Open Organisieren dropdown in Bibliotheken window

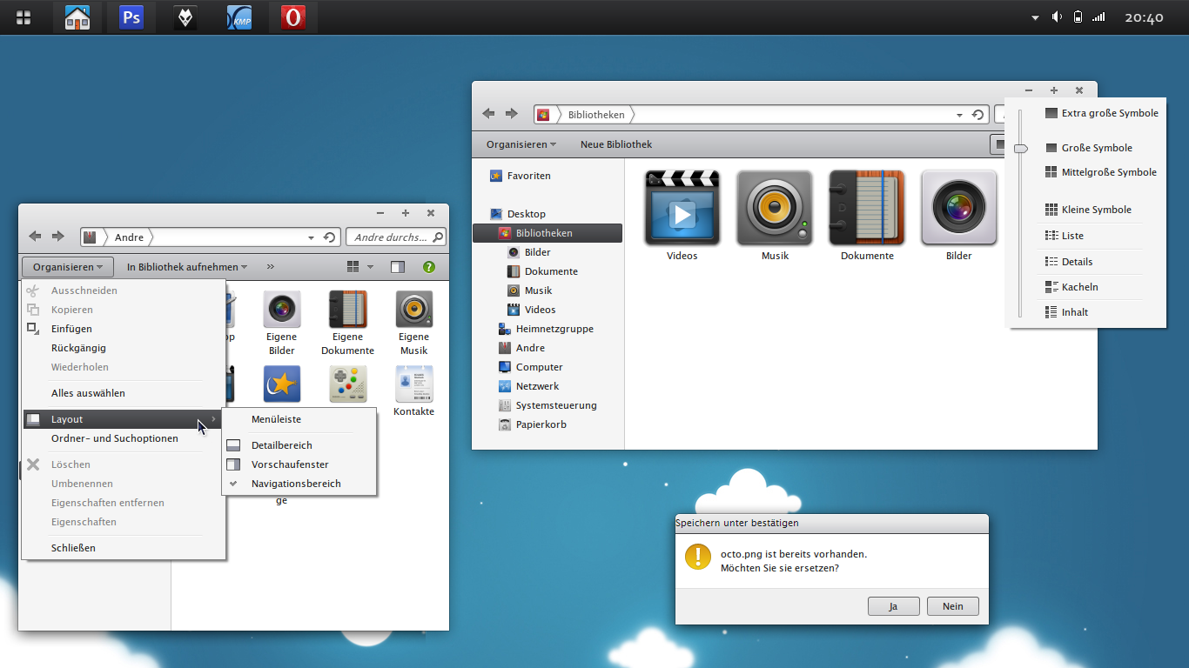[521, 144]
